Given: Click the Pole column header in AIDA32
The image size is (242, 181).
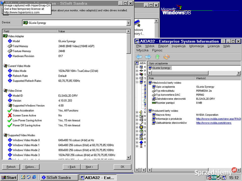Looking at the screenshot, I should coord(171,78).
